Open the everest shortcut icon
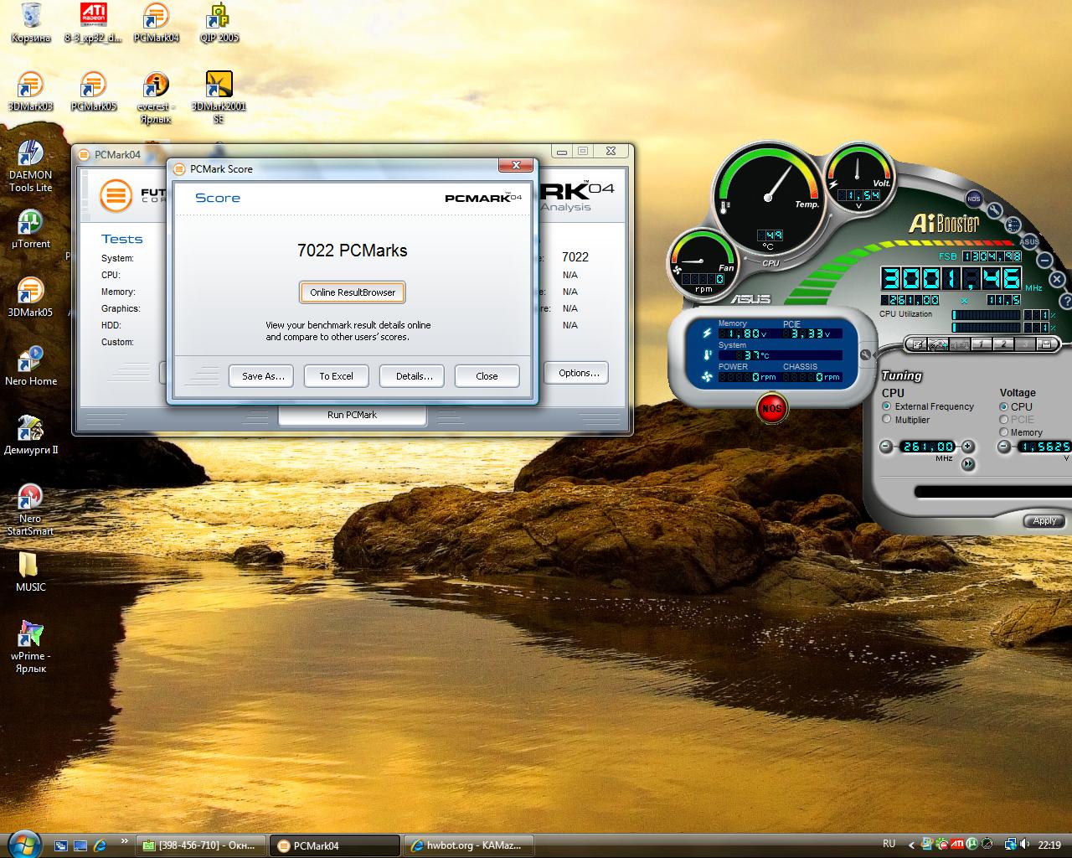1072x858 pixels. point(155,98)
